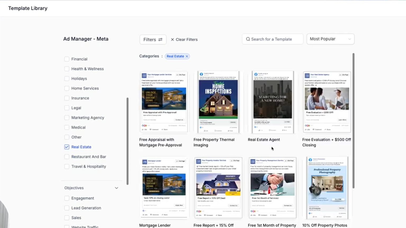Uncheck the Real Estate checkbox
This screenshot has width=406, height=228.
click(67, 147)
